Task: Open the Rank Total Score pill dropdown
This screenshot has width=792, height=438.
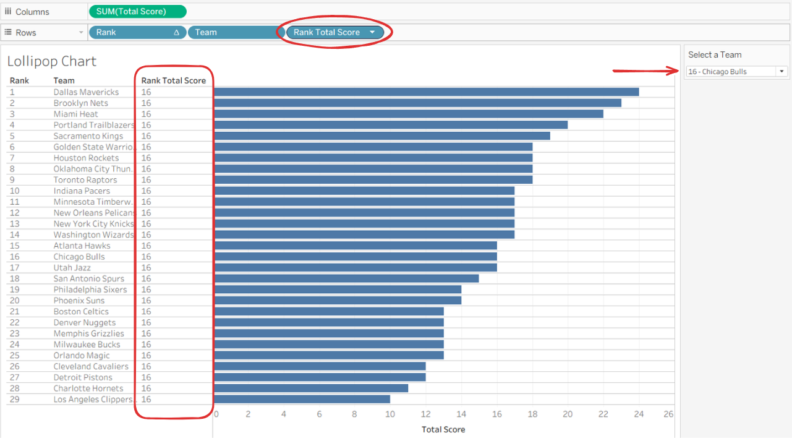Action: pos(372,32)
